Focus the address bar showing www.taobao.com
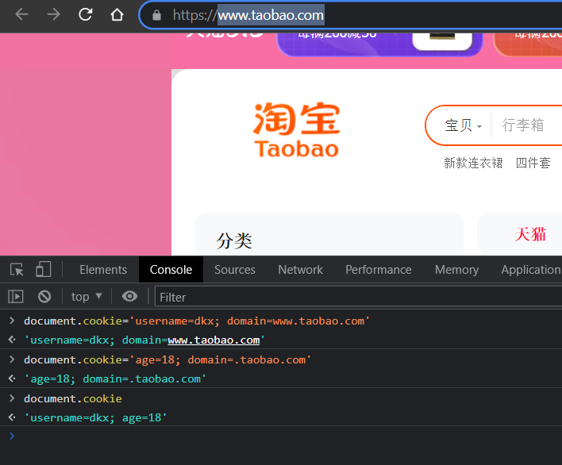The width and height of the screenshot is (562, 465). pos(351,15)
